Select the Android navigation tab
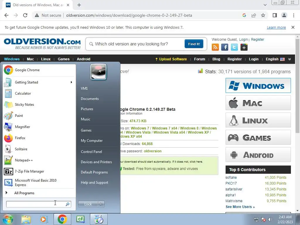The width and height of the screenshot is (300, 225). click(83, 59)
